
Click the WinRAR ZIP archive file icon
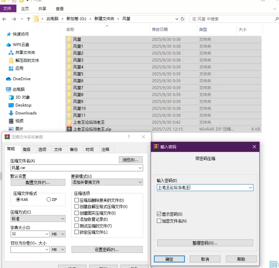[x=69, y=129]
